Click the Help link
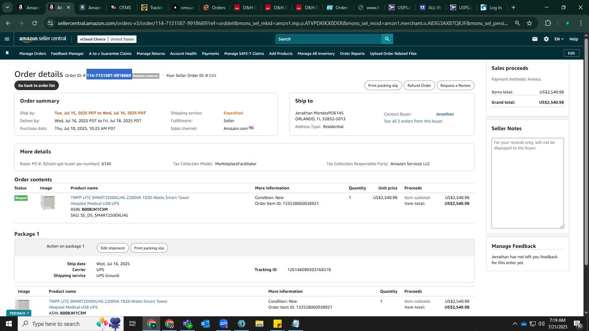Image resolution: width=589 pixels, height=331 pixels. (574, 39)
